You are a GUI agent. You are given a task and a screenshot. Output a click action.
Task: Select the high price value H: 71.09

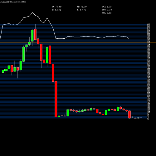pos(82,7)
